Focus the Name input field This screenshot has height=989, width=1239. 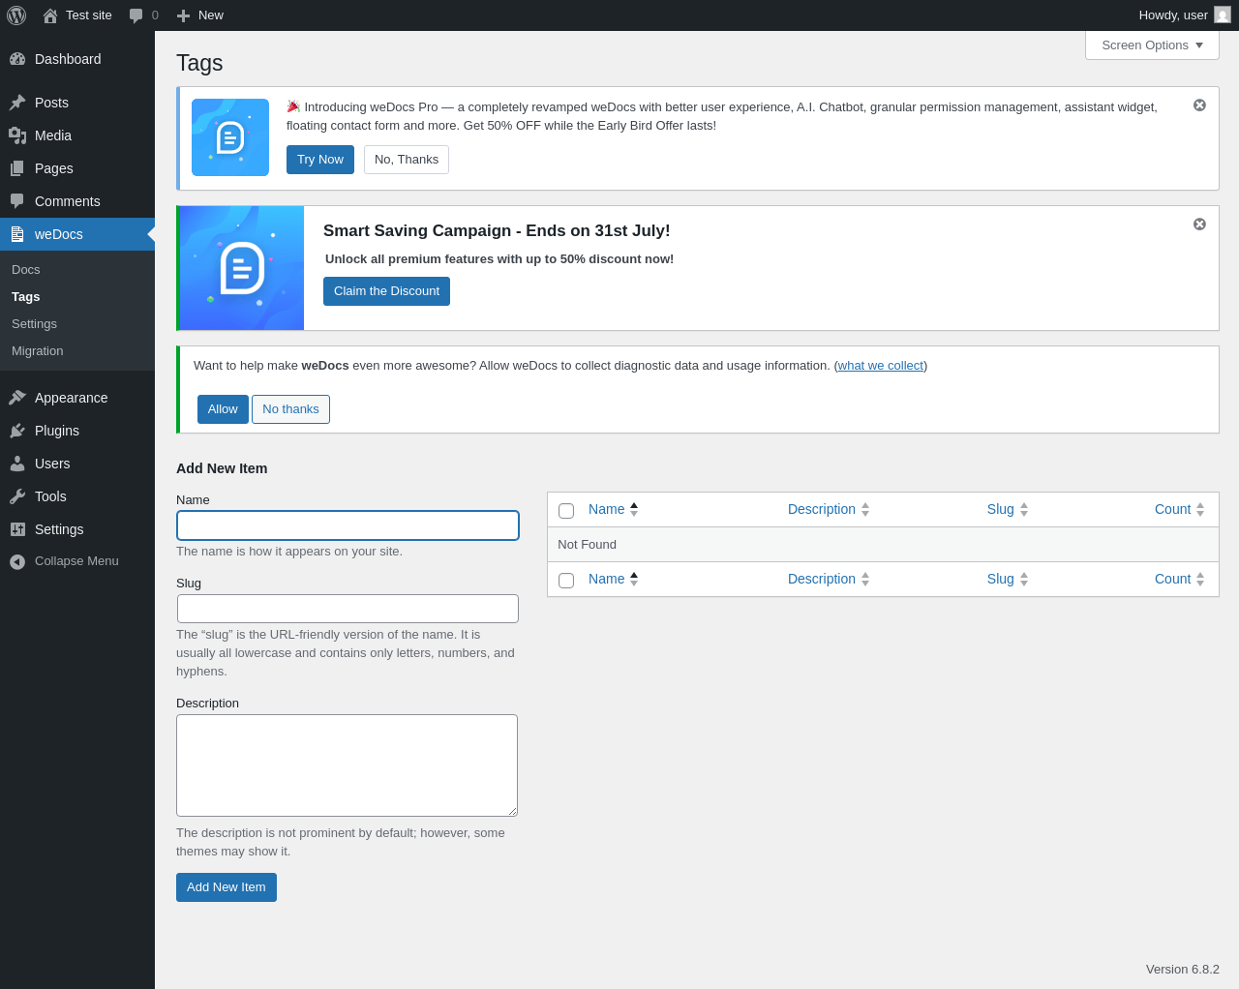point(348,525)
